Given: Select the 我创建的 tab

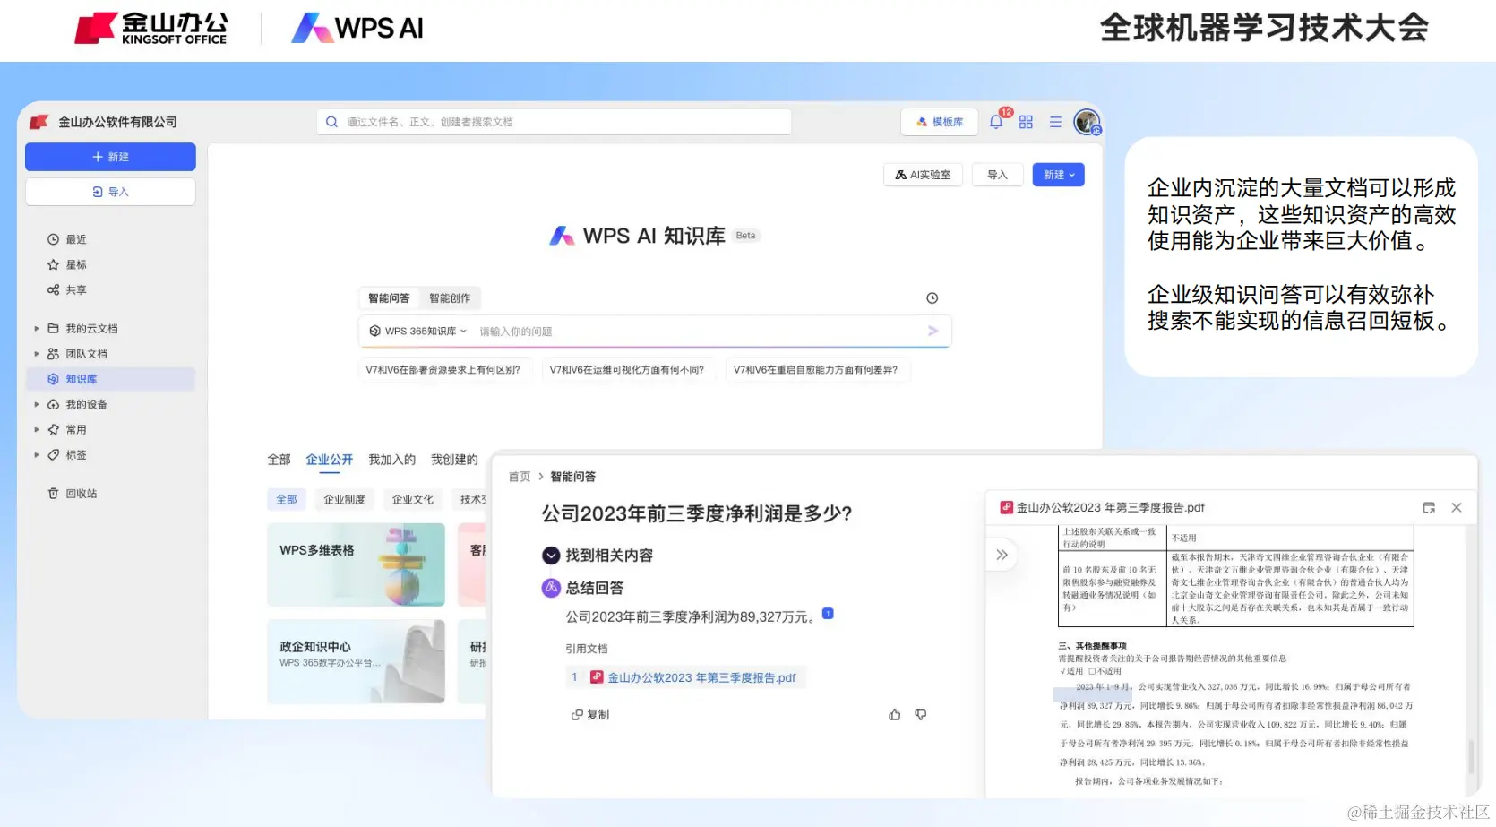Looking at the screenshot, I should pos(454,460).
